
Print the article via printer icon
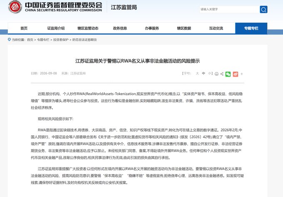[216, 74]
